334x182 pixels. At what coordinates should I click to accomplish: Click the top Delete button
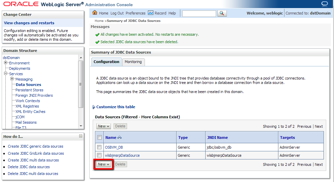pyautogui.click(x=120, y=126)
